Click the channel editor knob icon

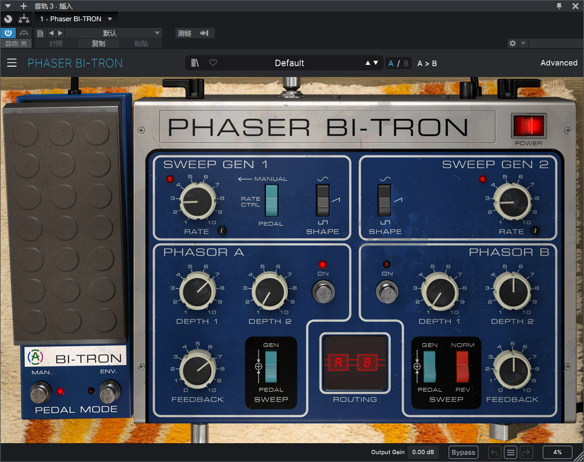tap(8, 19)
